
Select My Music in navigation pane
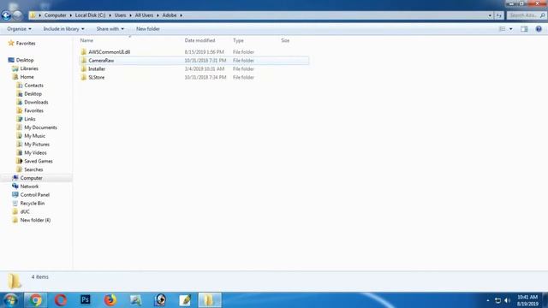pos(34,136)
